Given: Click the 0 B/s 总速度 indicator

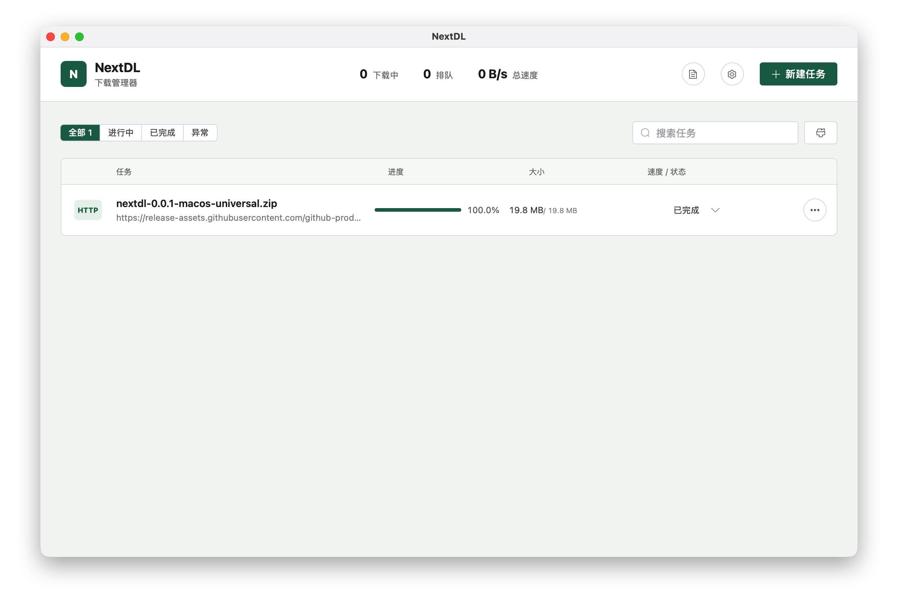Looking at the screenshot, I should [x=508, y=74].
